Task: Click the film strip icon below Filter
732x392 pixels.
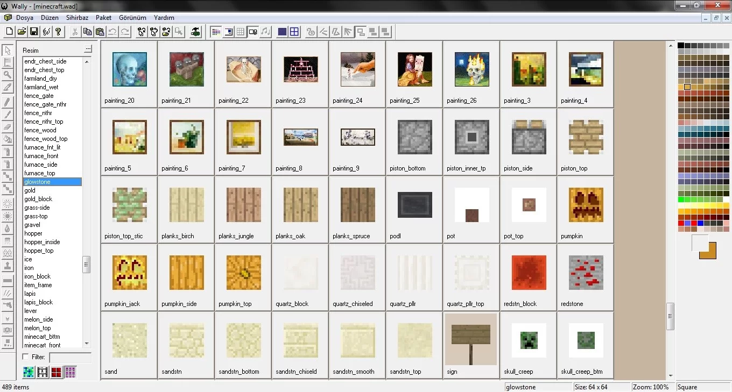Action: tap(43, 372)
